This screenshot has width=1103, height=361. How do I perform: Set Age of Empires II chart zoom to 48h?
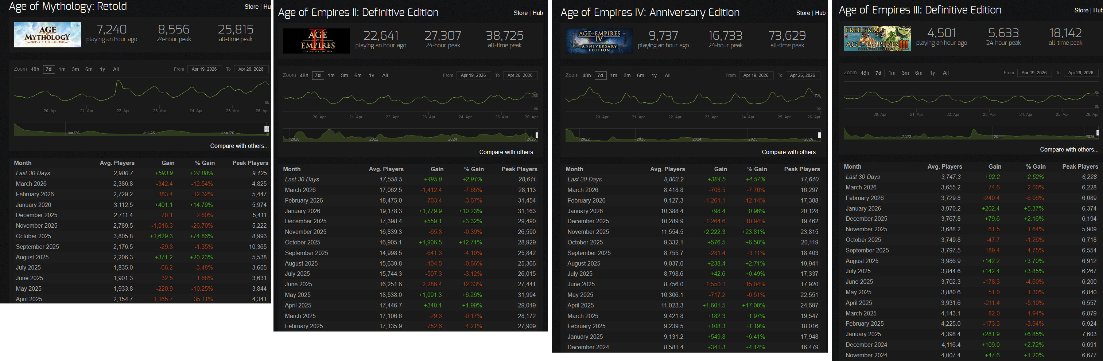coord(304,75)
